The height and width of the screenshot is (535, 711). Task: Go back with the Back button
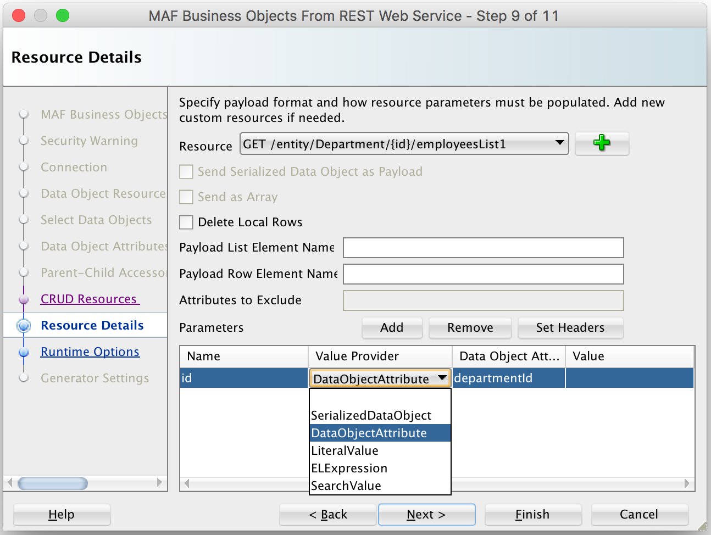click(x=328, y=515)
